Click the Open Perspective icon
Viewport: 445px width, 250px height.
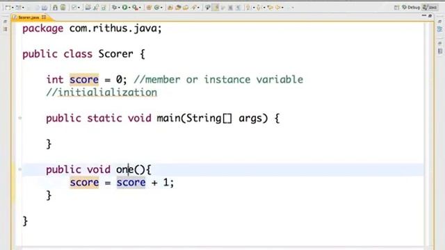coord(396,8)
